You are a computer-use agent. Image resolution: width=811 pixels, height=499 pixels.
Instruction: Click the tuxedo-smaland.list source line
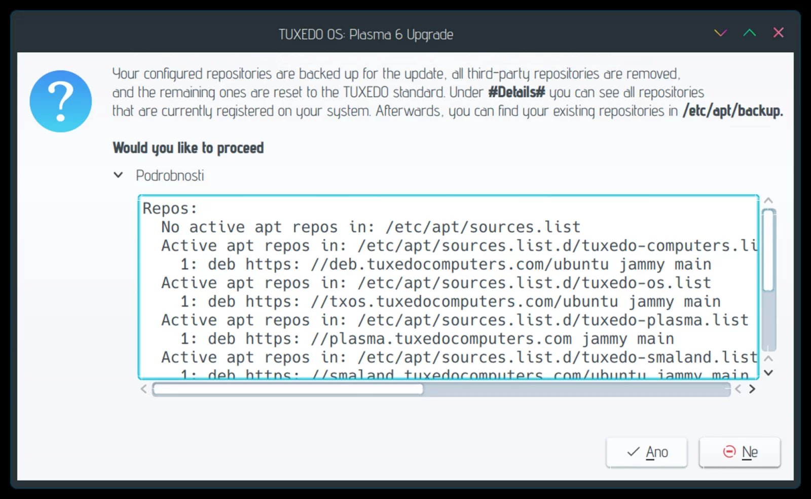pyautogui.click(x=459, y=357)
